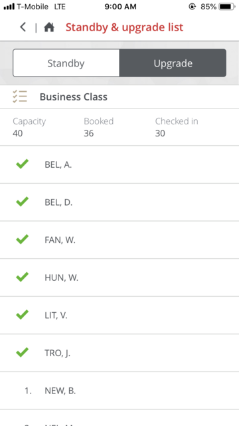Tap the Checked in 30 value

tap(160, 133)
